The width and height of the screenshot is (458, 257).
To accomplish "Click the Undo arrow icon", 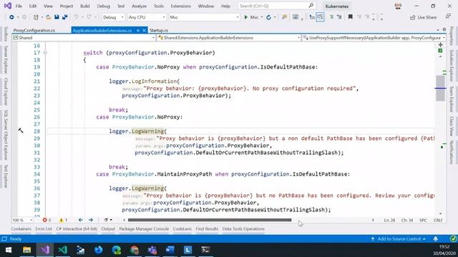I will (x=76, y=17).
